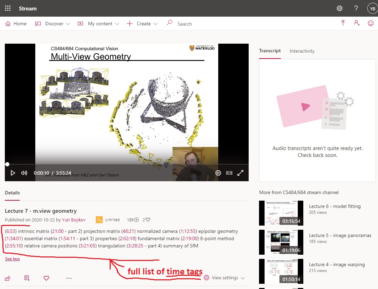Mute the video volume speaker
Image resolution: width=378 pixels, height=289 pixels.
click(24, 173)
